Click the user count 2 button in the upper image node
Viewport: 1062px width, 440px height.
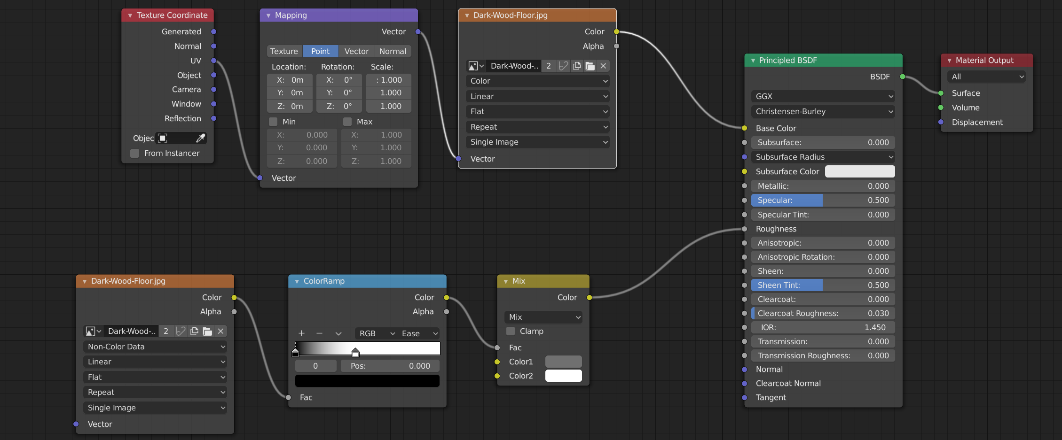click(548, 66)
